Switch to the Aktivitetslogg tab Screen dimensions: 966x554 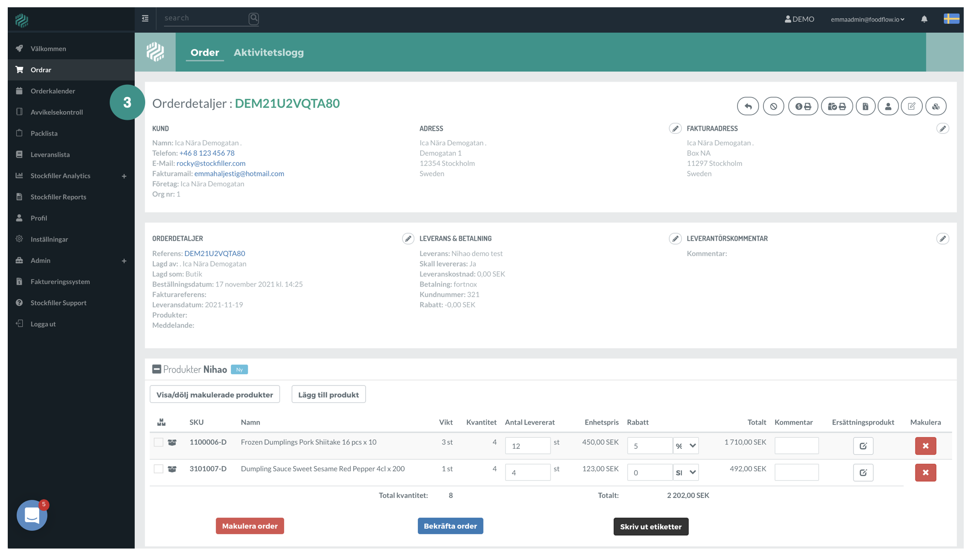[269, 52]
